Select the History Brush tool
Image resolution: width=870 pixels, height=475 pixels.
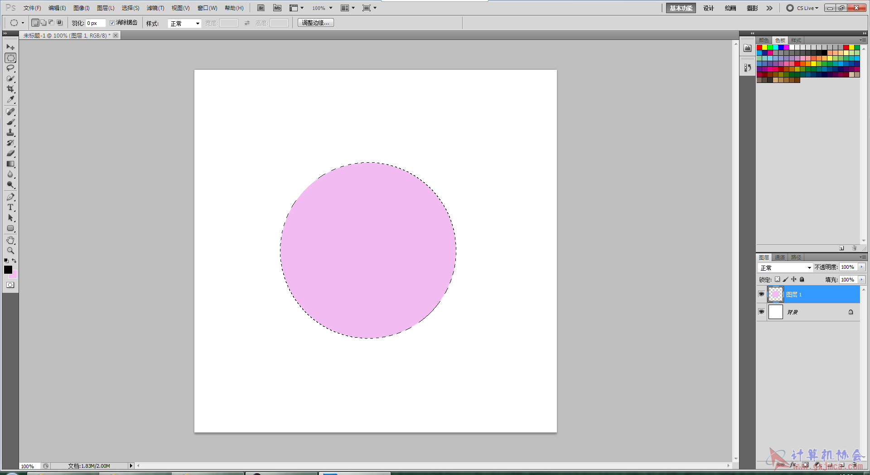coord(10,143)
